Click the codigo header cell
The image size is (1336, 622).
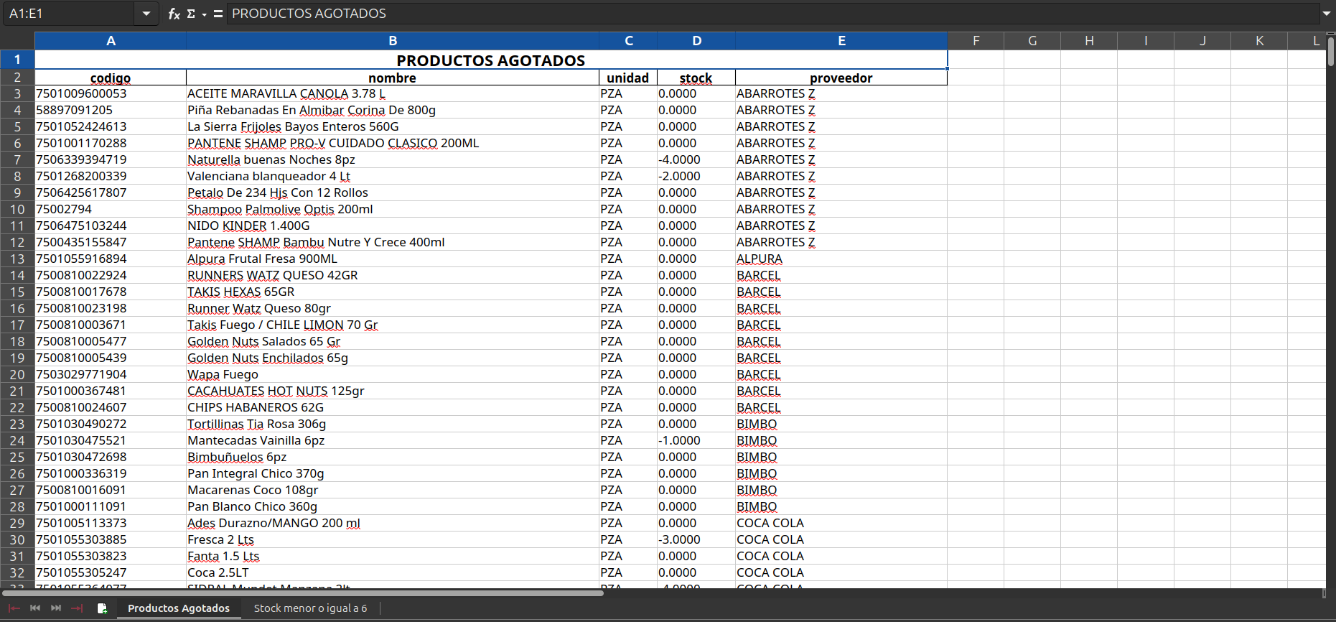tap(111, 78)
